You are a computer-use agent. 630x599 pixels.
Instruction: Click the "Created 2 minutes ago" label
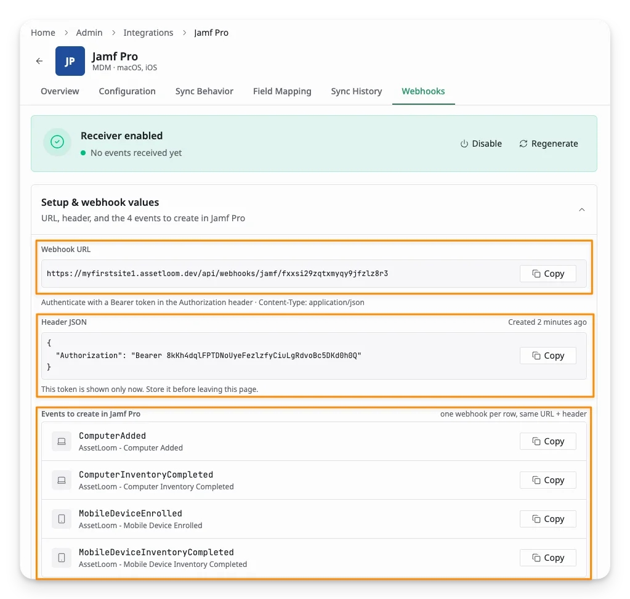tap(547, 322)
